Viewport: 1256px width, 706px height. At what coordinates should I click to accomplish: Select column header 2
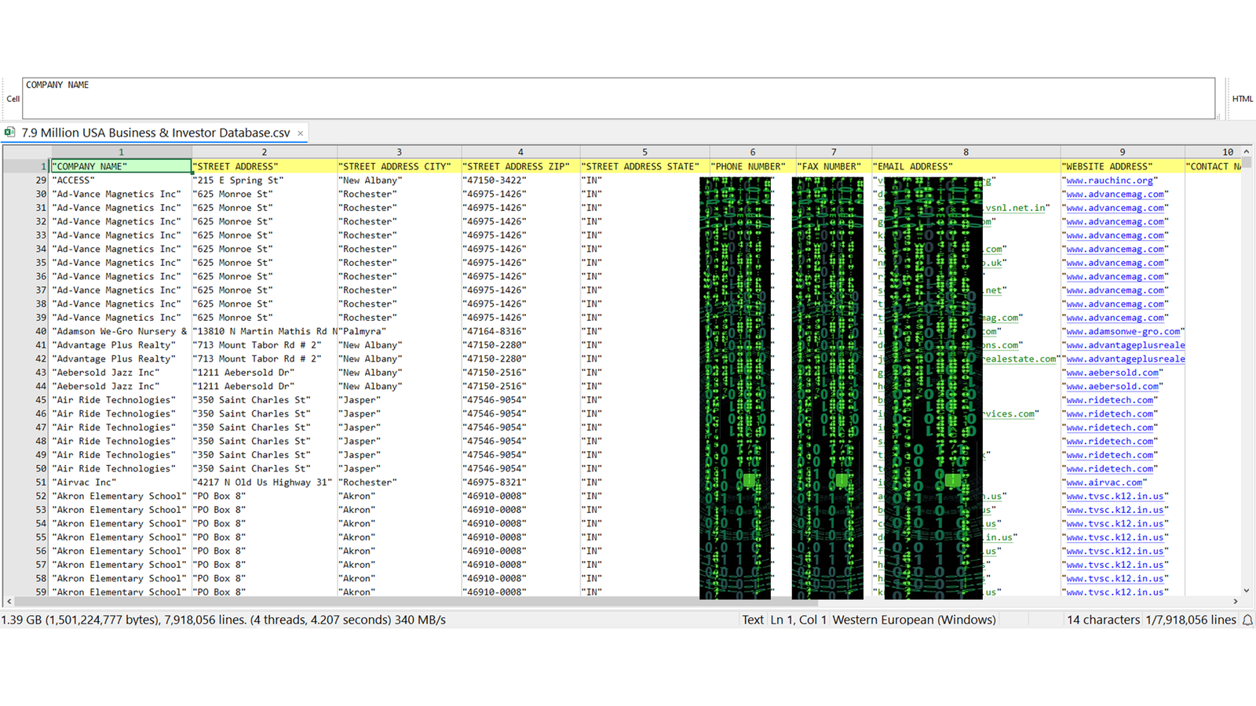point(265,152)
